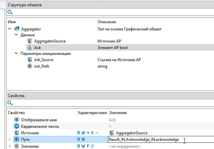Collapse the Параметры инициализации group
Image resolution: width=214 pixels, height=149 pixels.
(16, 54)
